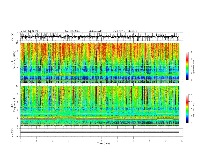Click the "ch.1(V)" waveform axis label
Screen dimensions: 205x158
point(12,37)
